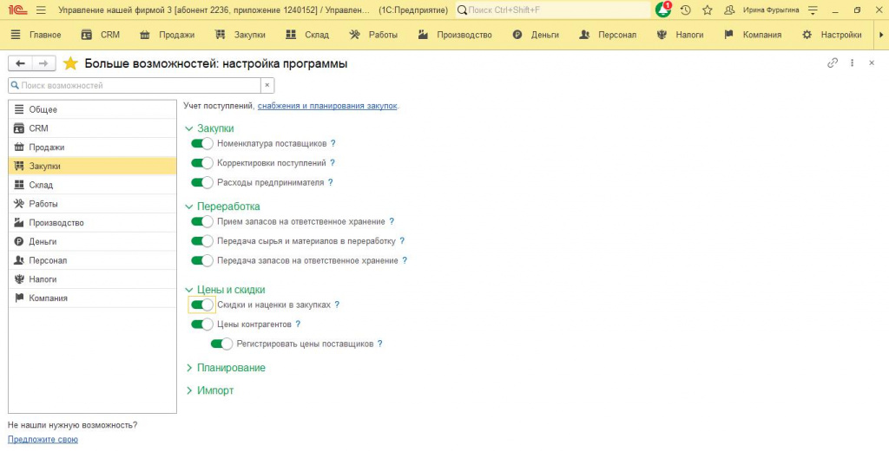The height and width of the screenshot is (452, 889).
Task: Open the Деньги top menu section
Action: pos(536,35)
